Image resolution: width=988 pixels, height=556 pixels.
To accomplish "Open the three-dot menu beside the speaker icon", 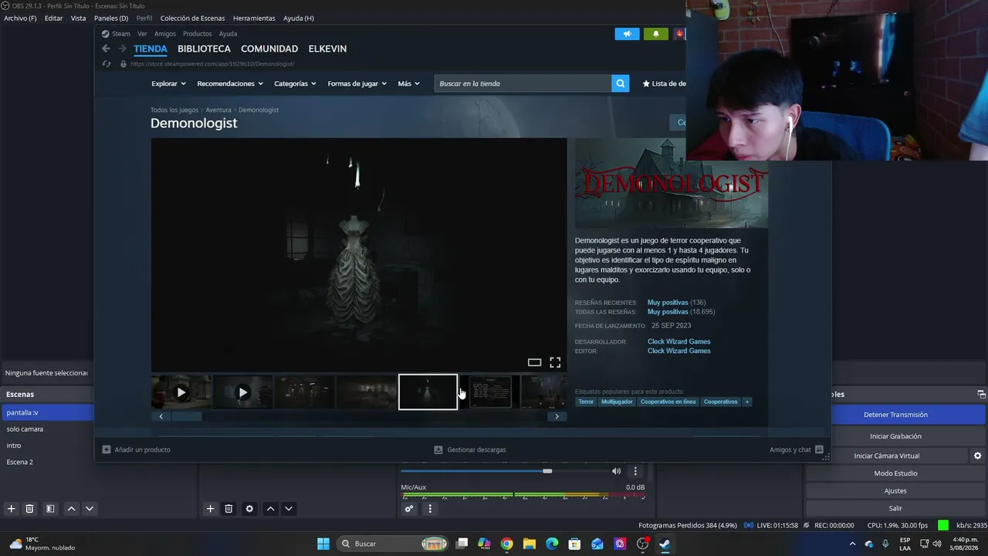I will (x=635, y=471).
